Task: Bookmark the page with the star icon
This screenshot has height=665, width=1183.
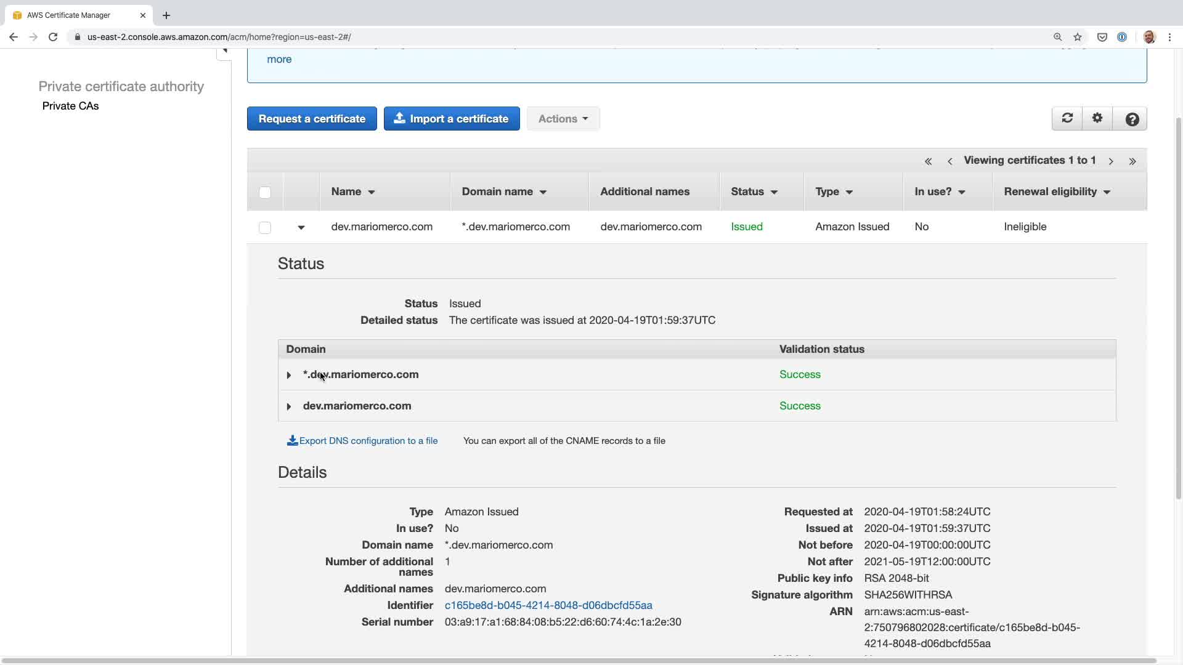Action: pyautogui.click(x=1078, y=37)
